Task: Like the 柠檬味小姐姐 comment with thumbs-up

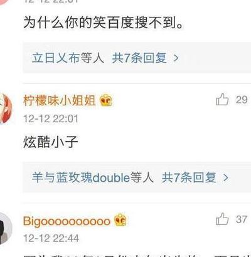Action: tap(222, 100)
